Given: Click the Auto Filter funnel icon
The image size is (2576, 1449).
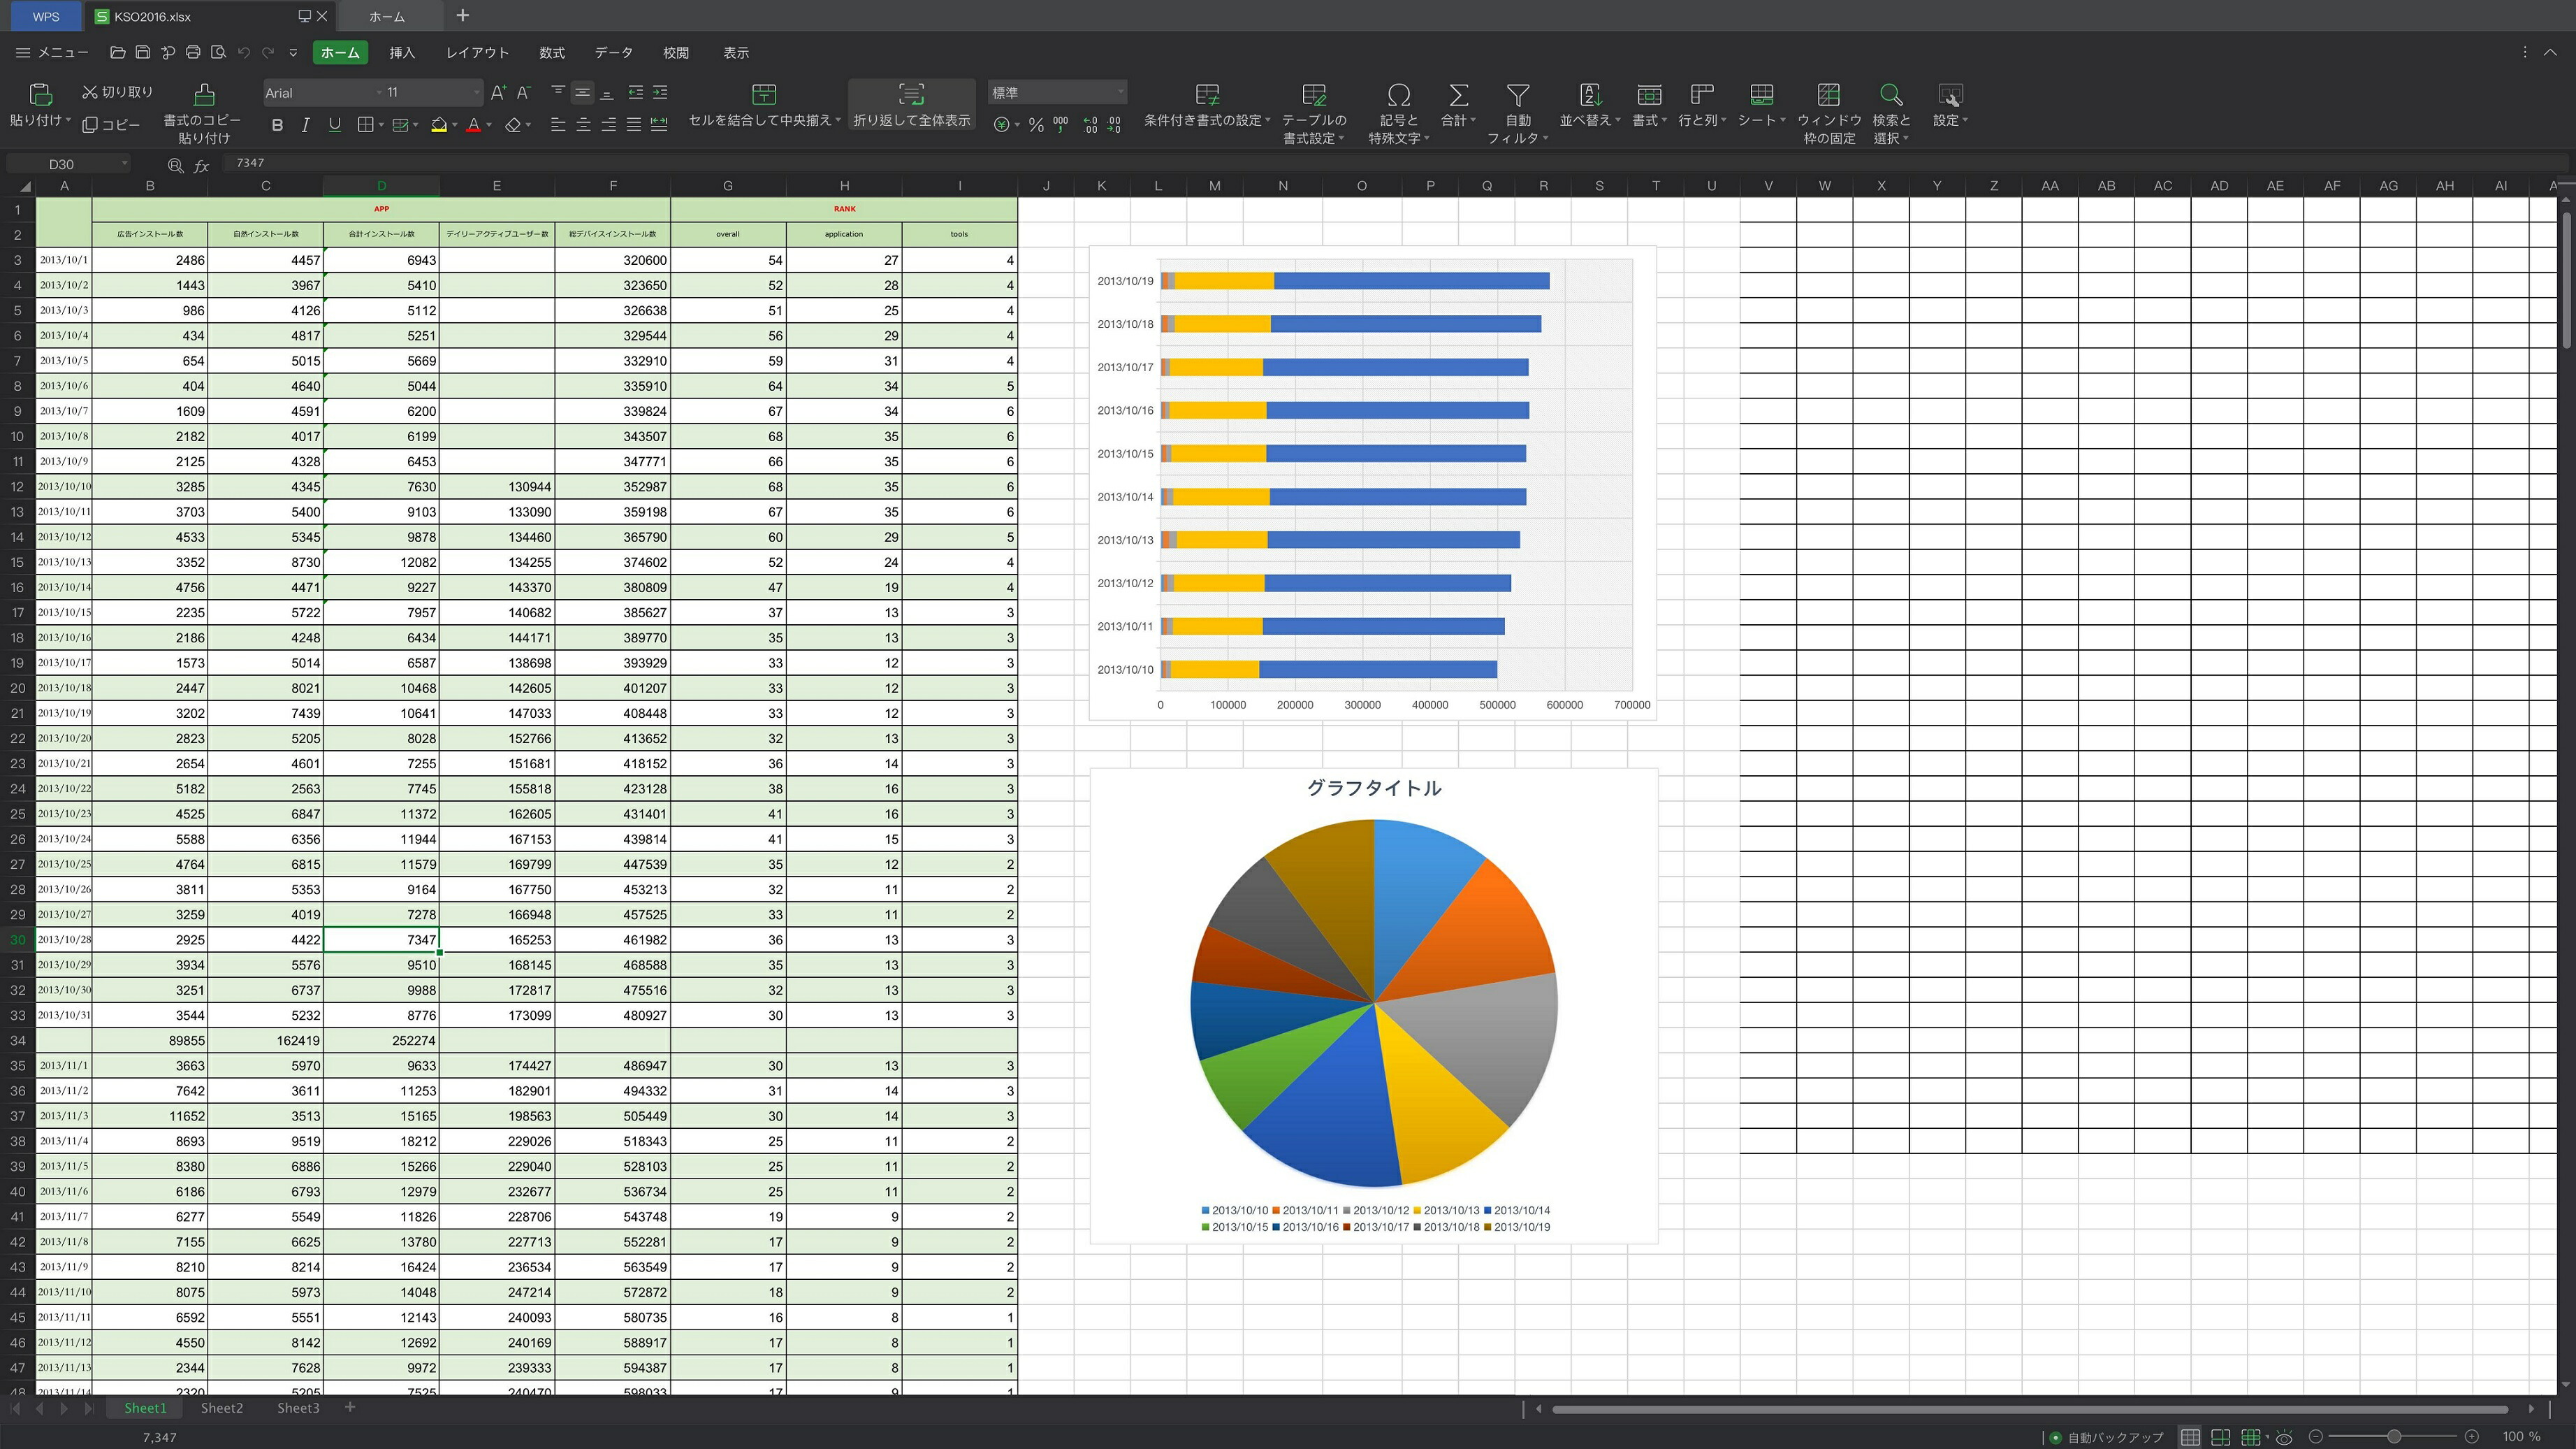Looking at the screenshot, I should point(1518,95).
